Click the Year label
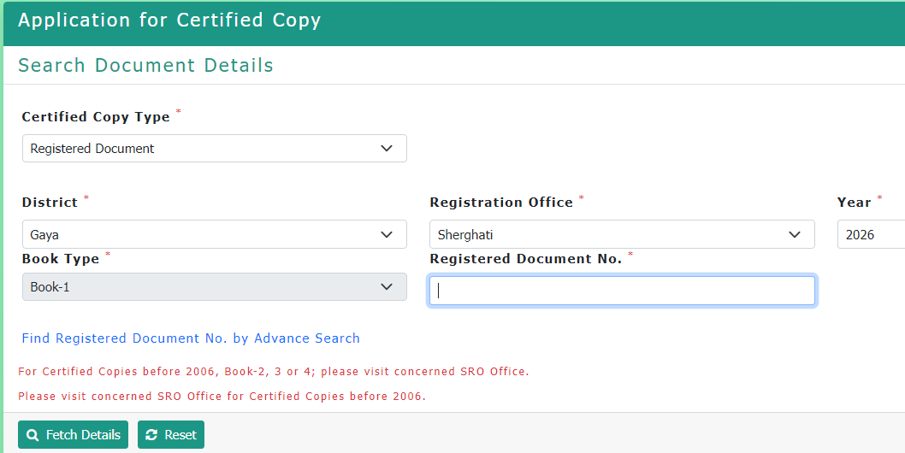 (854, 202)
